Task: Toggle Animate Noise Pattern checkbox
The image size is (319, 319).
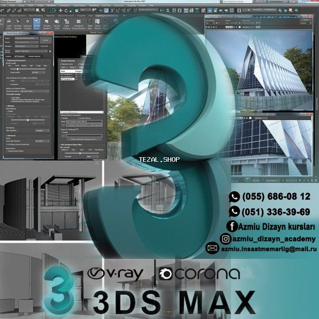Action: [7, 151]
